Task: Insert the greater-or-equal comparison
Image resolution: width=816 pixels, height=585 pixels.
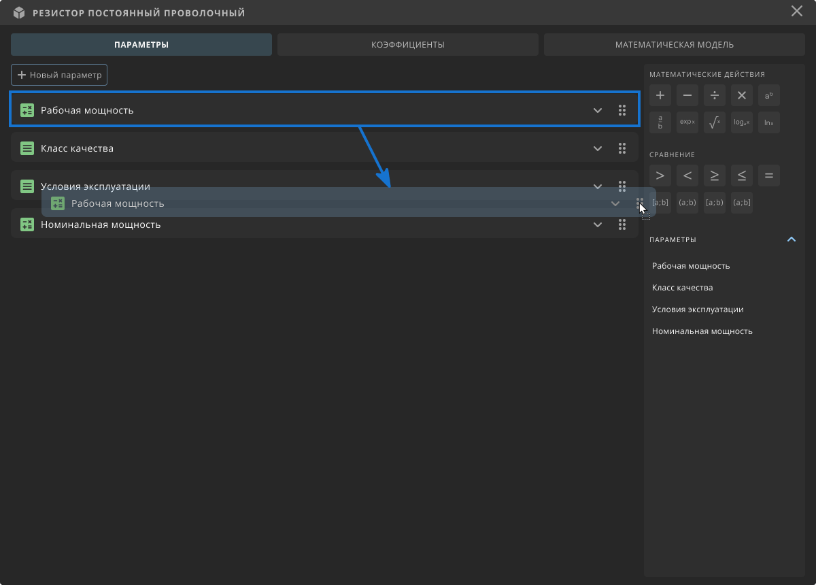Action: click(715, 175)
